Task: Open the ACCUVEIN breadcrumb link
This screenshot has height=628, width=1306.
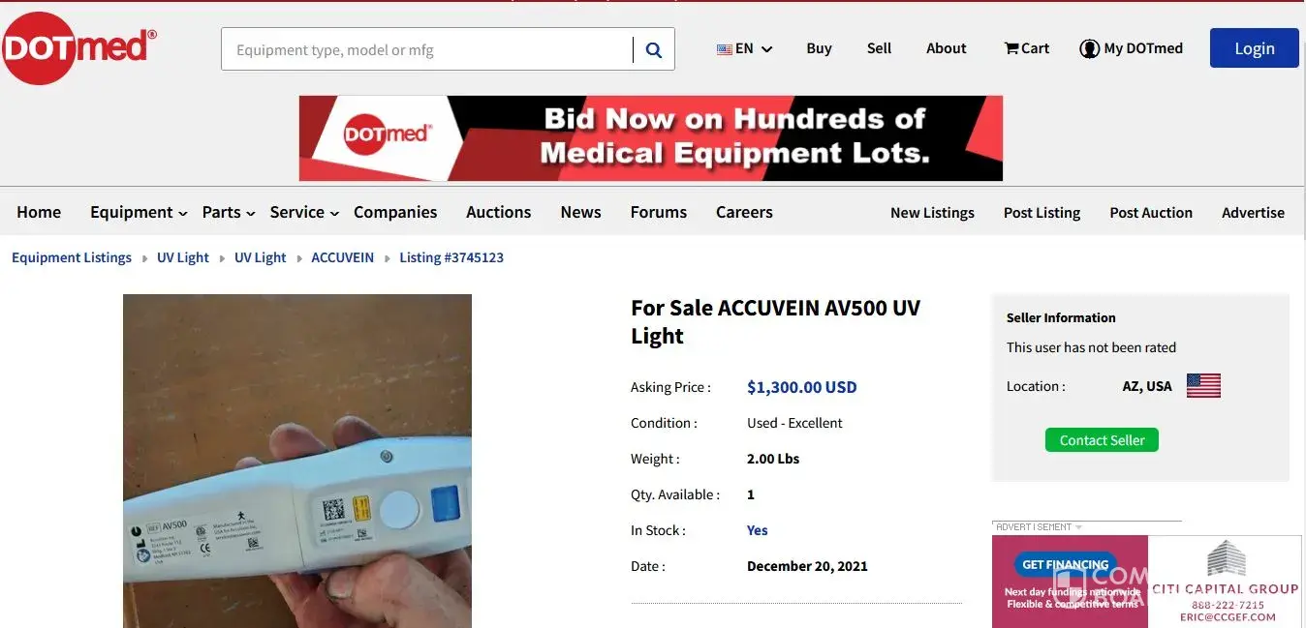Action: point(342,257)
